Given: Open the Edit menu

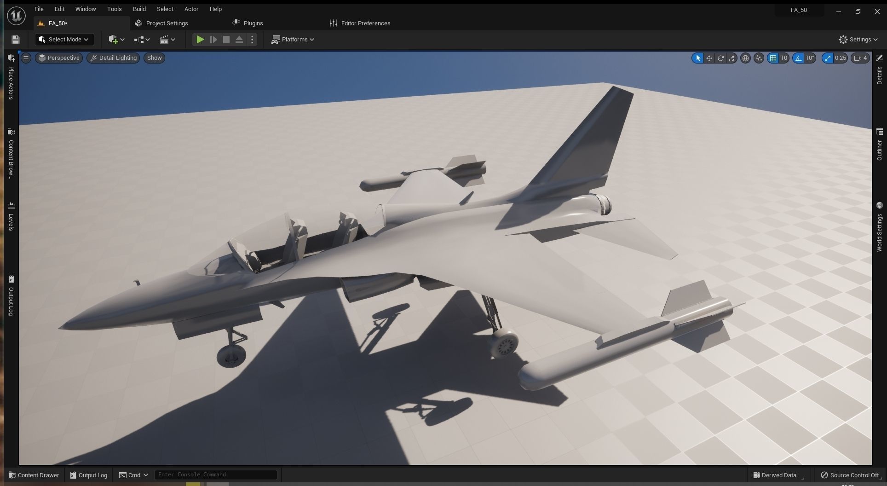Looking at the screenshot, I should point(59,9).
